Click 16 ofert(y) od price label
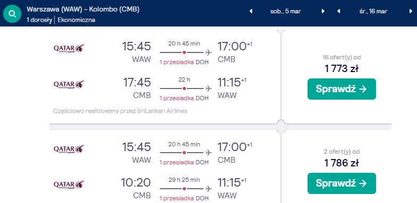This screenshot has width=417, height=203. (342, 57)
